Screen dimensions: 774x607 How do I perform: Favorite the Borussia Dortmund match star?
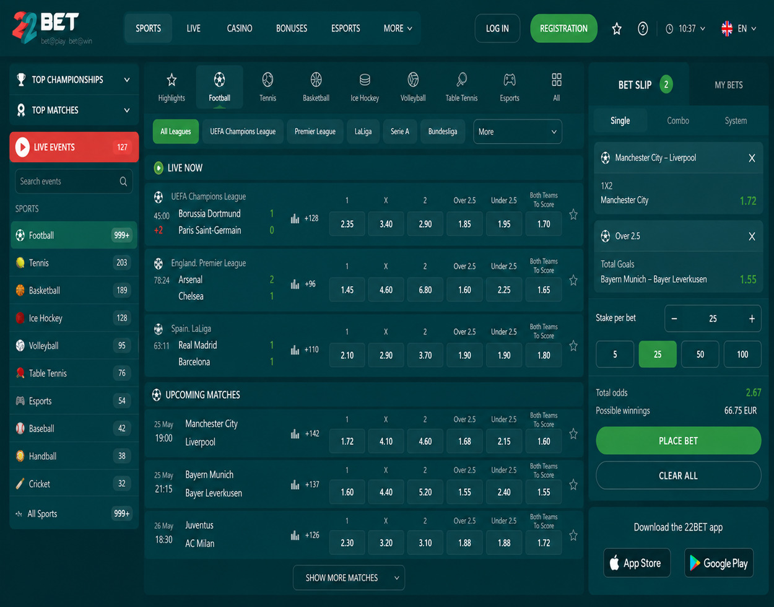click(x=573, y=215)
